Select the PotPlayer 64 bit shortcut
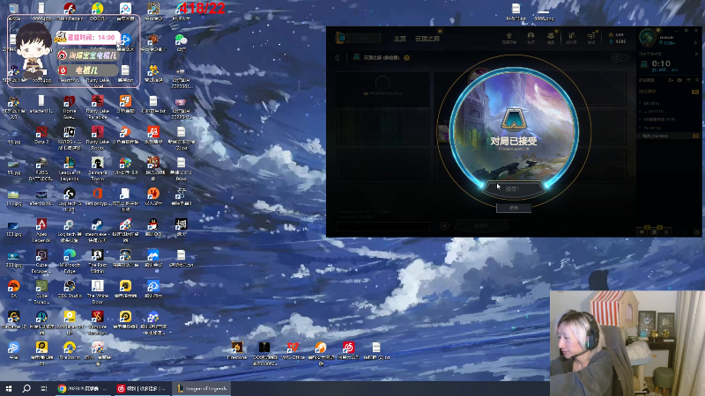 pyautogui.click(x=70, y=323)
